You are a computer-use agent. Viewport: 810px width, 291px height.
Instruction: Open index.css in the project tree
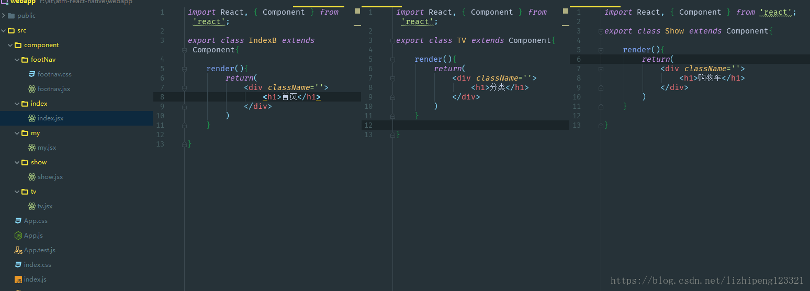point(38,265)
